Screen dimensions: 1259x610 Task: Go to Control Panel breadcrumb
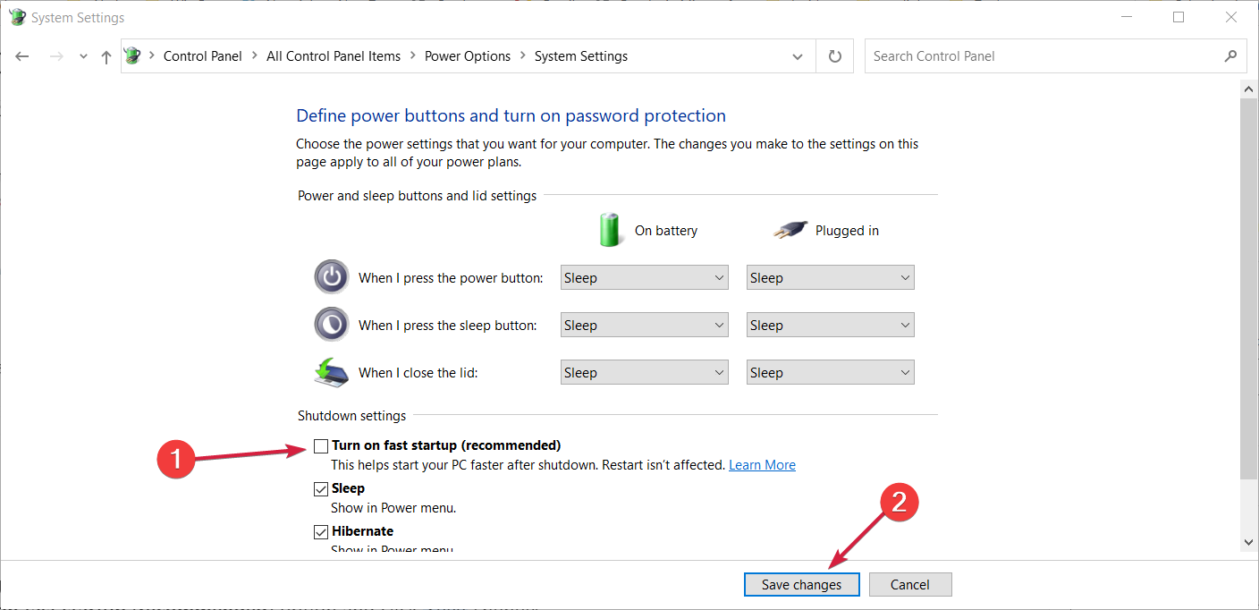pyautogui.click(x=203, y=56)
